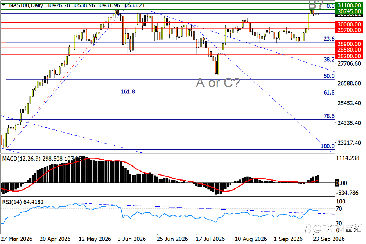366x244 pixels.
Task: Click the "A or C?" chart annotation
Action: click(x=218, y=83)
